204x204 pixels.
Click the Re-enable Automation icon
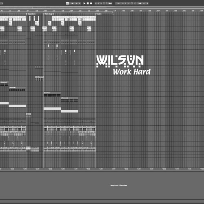pyautogui.click(x=101, y=3)
